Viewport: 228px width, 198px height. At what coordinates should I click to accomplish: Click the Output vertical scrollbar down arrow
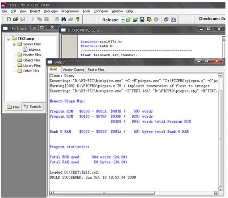pyautogui.click(x=220, y=189)
